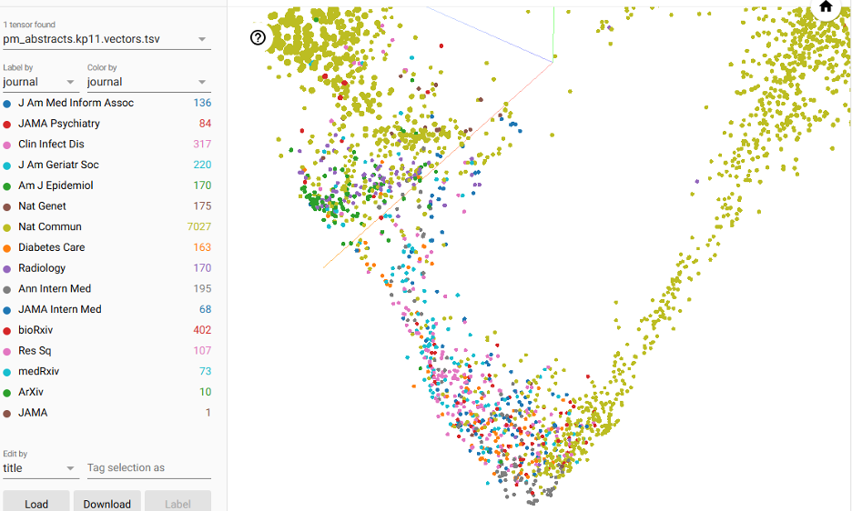Click the home reset view icon

coord(826,6)
